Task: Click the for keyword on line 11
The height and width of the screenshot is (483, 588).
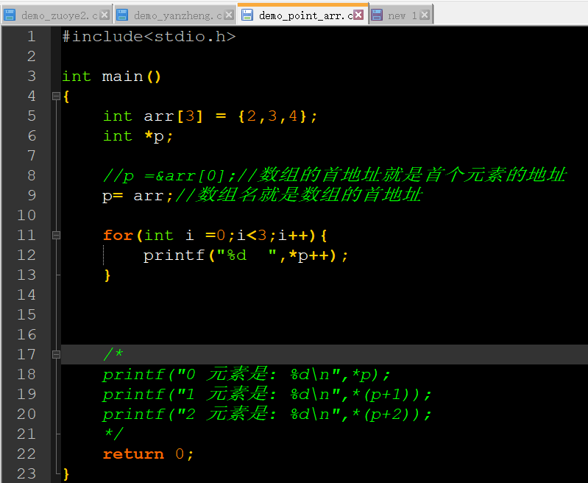Action: click(x=118, y=236)
